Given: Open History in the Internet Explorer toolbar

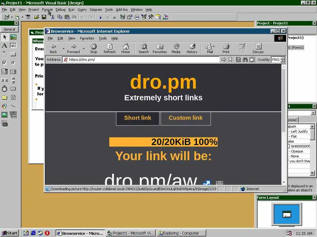Looking at the screenshot, I should click(x=192, y=48).
